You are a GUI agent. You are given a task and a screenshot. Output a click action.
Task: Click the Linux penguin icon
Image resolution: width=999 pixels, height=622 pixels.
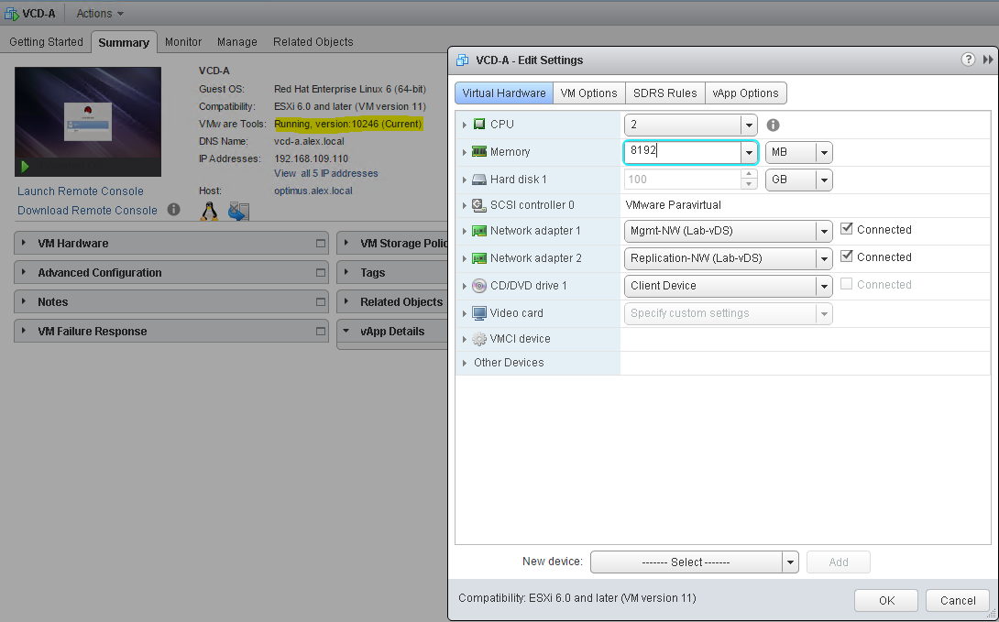tap(210, 212)
